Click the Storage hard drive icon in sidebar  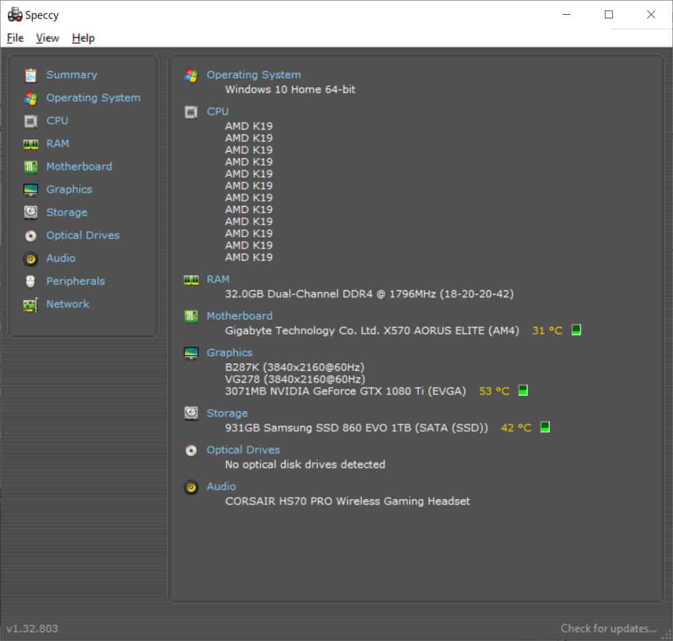[31, 212]
